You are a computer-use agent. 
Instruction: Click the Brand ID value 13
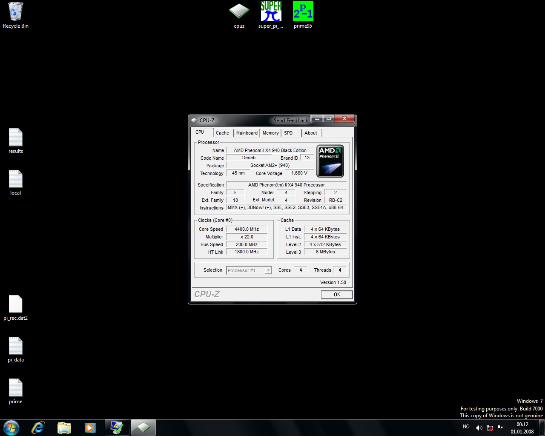coord(307,158)
